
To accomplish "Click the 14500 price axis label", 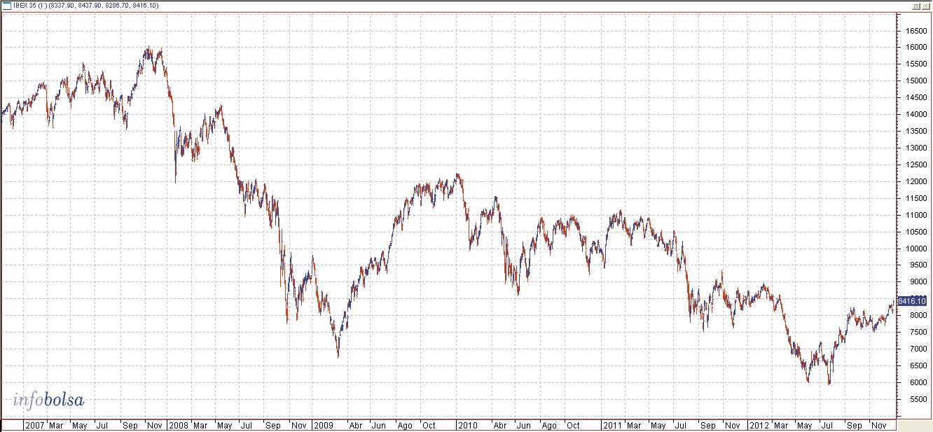I will (915, 98).
